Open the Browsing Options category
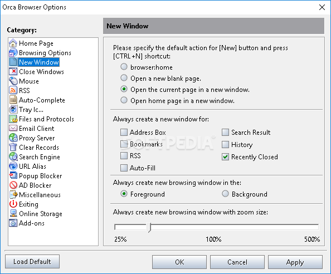The height and width of the screenshot is (274, 331). 45,53
